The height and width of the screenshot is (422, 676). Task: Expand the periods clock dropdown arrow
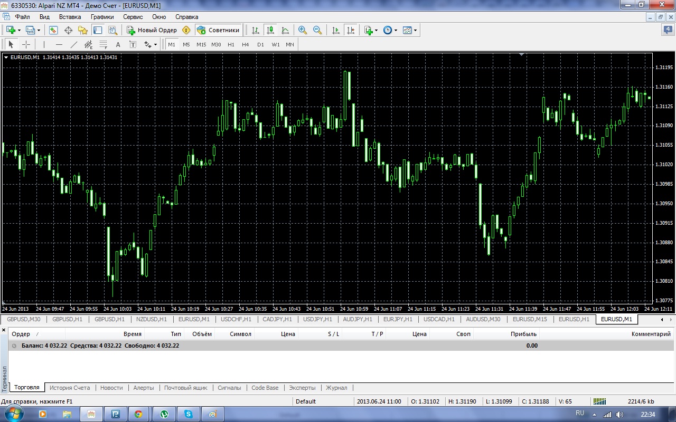[x=396, y=30]
